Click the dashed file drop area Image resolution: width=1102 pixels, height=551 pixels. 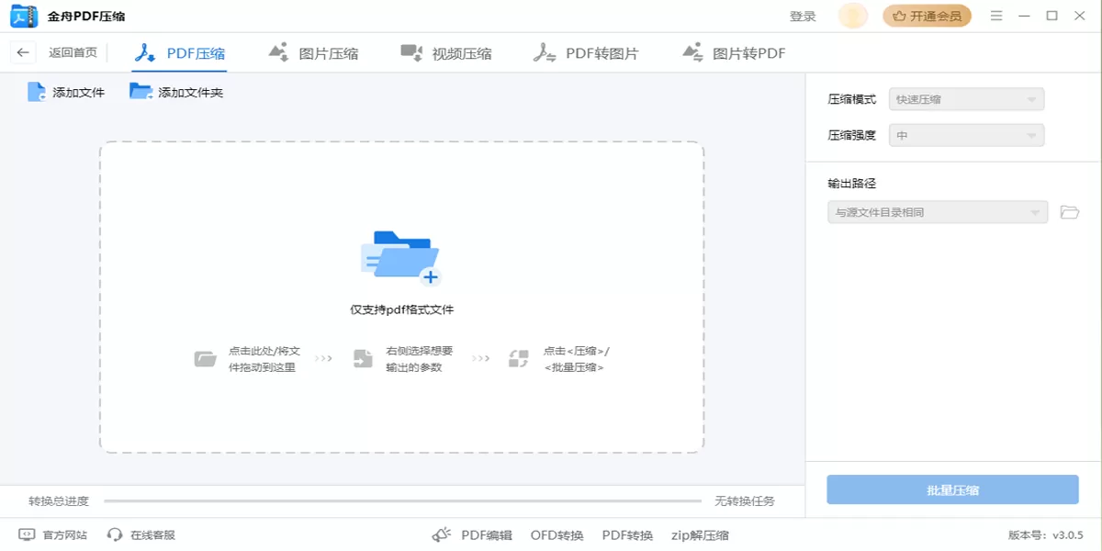pos(401,297)
